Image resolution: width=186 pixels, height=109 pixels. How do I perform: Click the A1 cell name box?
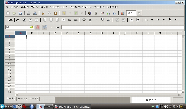tap(19, 27)
